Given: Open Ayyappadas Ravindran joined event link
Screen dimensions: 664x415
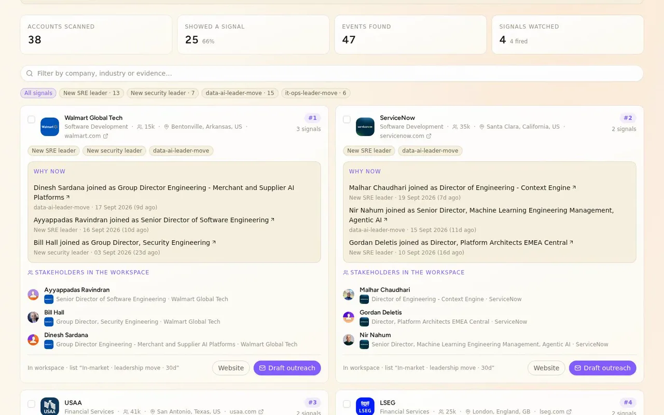Looking at the screenshot, I should tap(154, 220).
